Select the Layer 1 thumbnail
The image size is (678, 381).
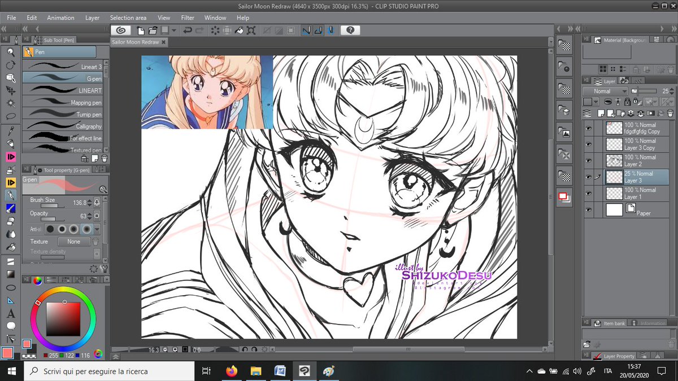point(614,194)
